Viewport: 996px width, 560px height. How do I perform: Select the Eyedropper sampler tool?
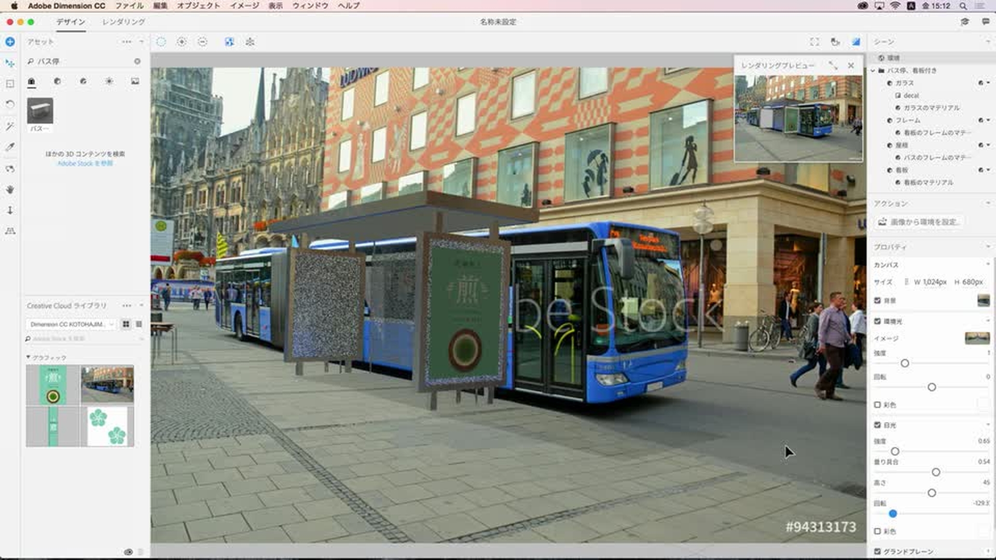tap(10, 147)
